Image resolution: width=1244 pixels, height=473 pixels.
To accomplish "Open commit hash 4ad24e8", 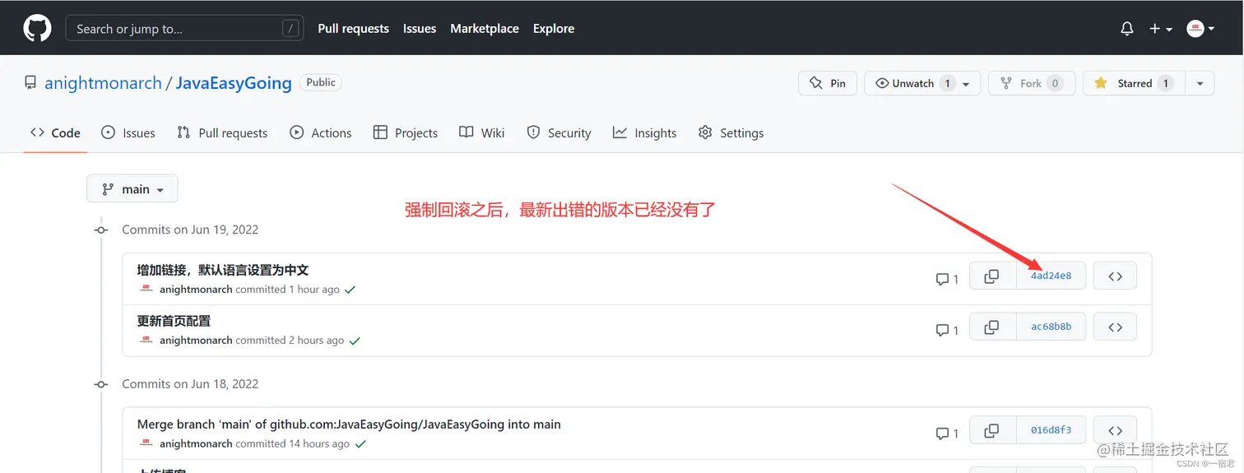I will [x=1051, y=276].
